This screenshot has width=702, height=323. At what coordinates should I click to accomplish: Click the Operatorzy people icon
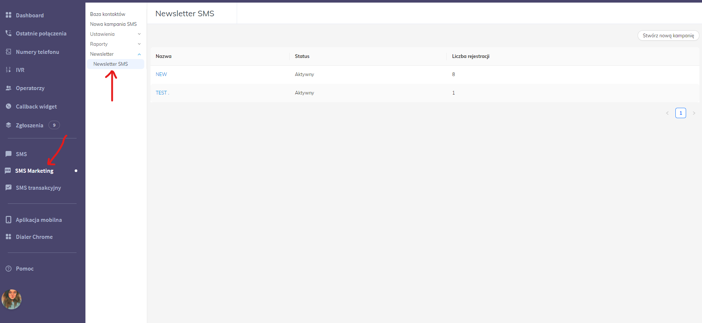coord(9,88)
